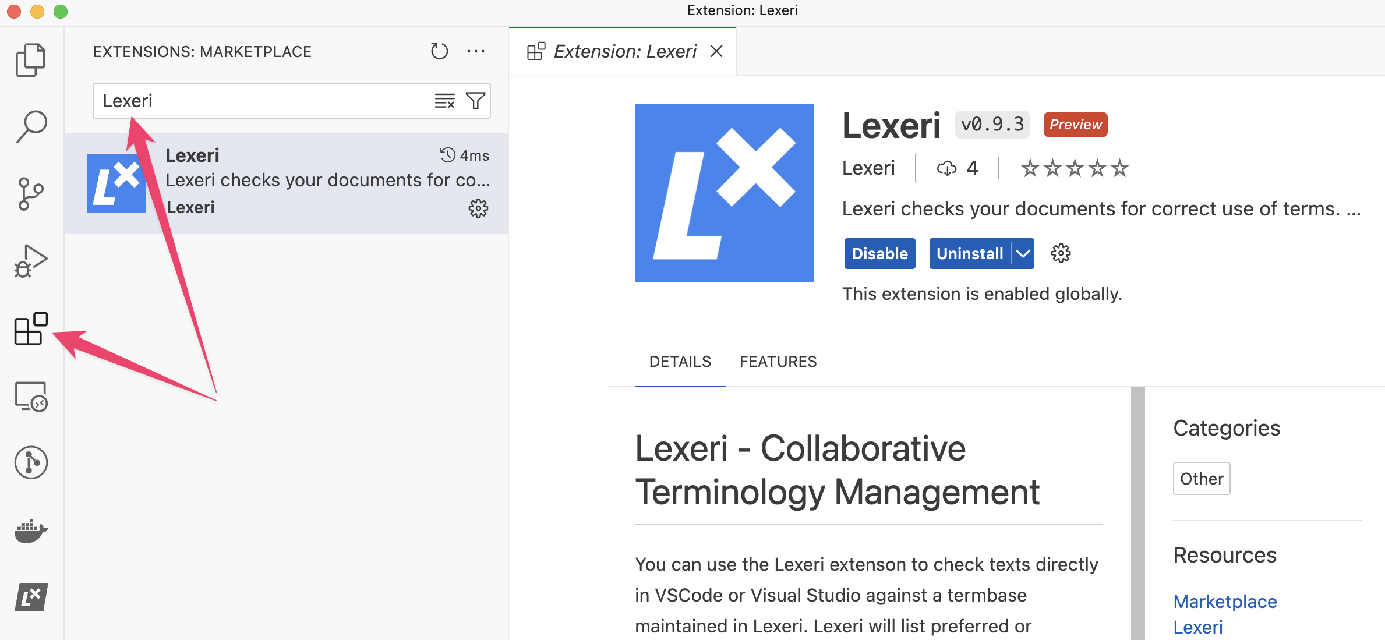
Task: Open the Marketplace resource link
Action: [x=1225, y=601]
